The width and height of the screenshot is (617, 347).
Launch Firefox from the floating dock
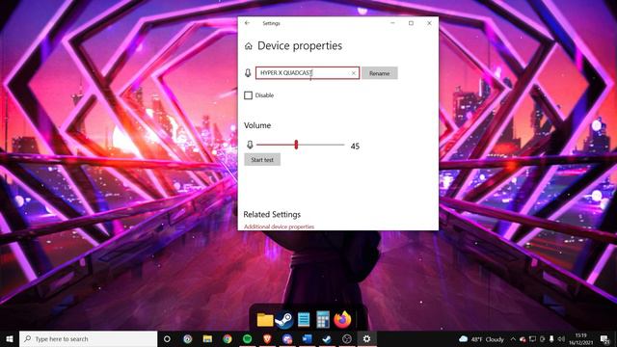click(x=342, y=319)
